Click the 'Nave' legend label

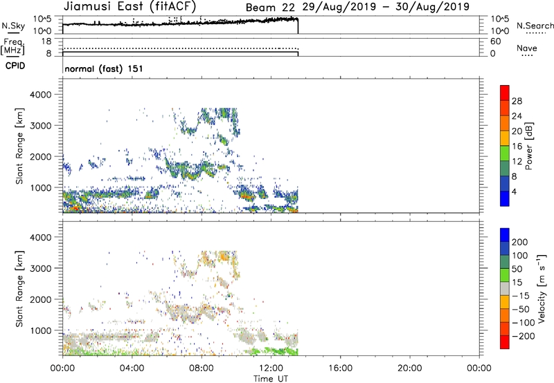click(527, 48)
